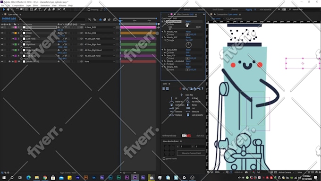Select the Brush tool

coord(45,9)
